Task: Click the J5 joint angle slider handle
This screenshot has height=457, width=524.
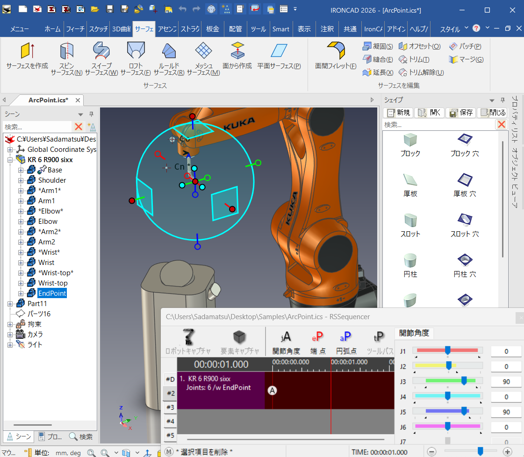Action: [x=464, y=411]
